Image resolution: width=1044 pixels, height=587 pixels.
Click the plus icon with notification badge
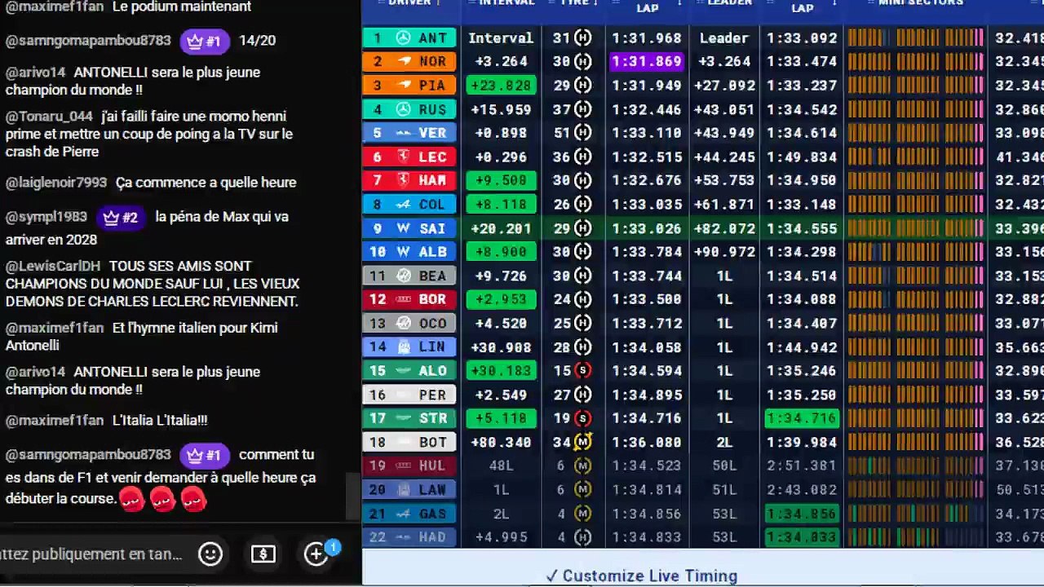tap(317, 554)
